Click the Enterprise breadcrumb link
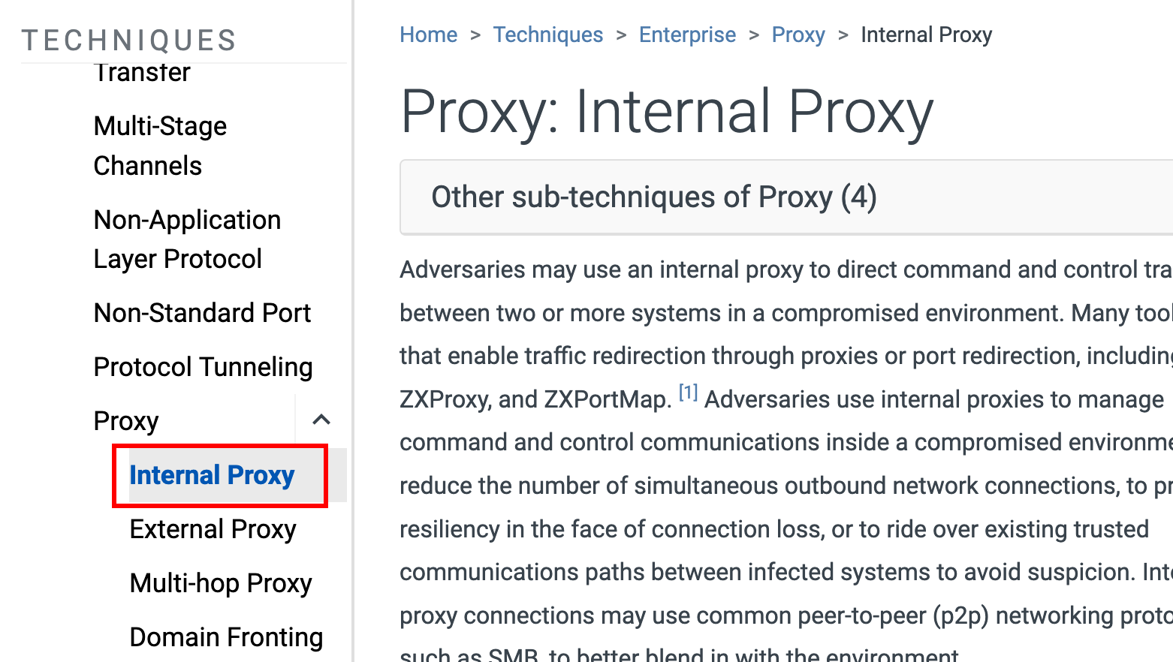Image resolution: width=1173 pixels, height=662 pixels. [687, 35]
